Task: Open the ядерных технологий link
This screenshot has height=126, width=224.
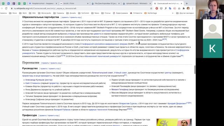Action: click(98, 110)
